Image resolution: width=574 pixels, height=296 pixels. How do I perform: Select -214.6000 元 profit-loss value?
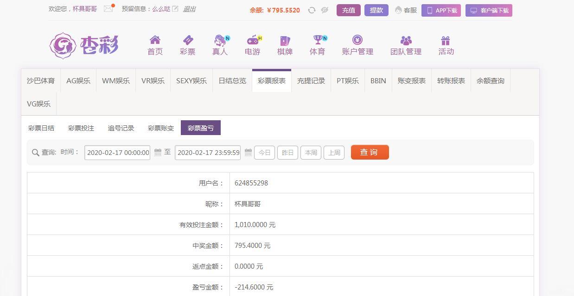pos(254,287)
